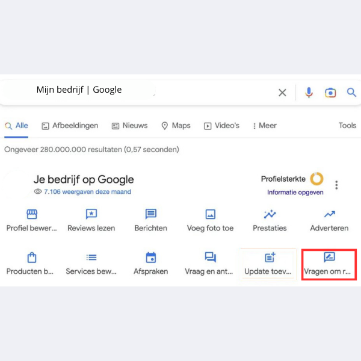Image resolution: width=361 pixels, height=361 pixels.
Task: Expand the Meer search options menu
Action: coord(265,126)
